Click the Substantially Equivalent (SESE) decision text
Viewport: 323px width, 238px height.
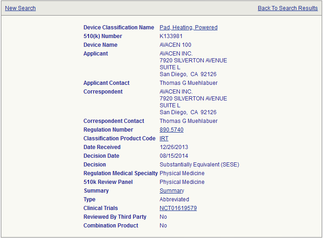(x=199, y=165)
